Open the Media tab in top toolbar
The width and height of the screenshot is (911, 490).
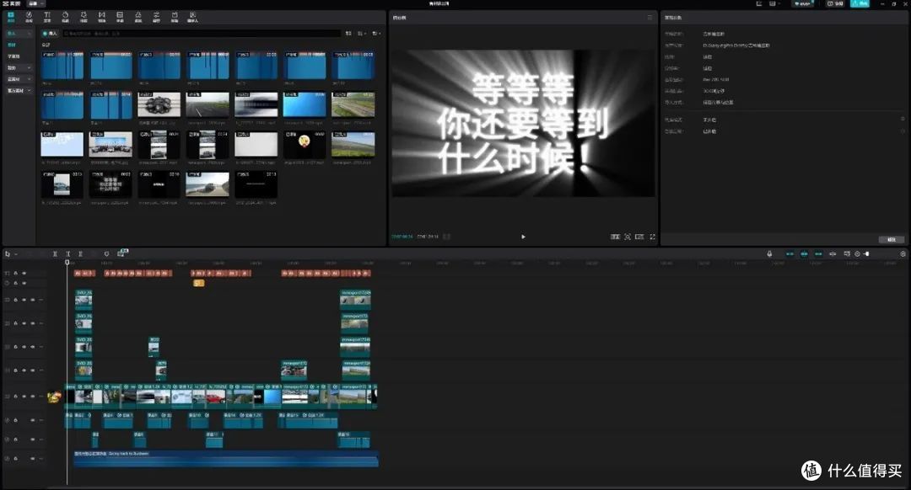(x=10, y=17)
